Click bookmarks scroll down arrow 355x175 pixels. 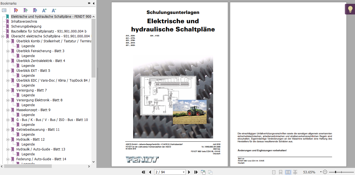pos(94,162)
